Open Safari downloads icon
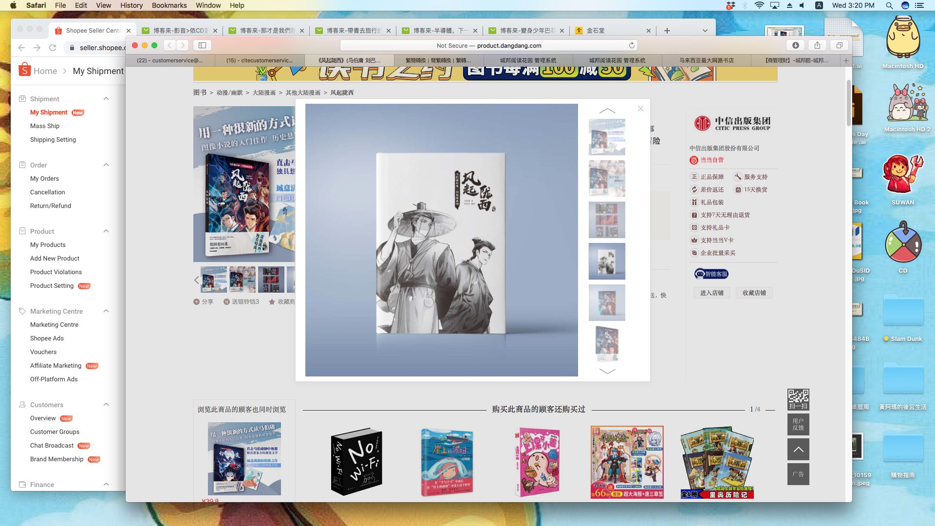This screenshot has width=935, height=526. click(796, 45)
